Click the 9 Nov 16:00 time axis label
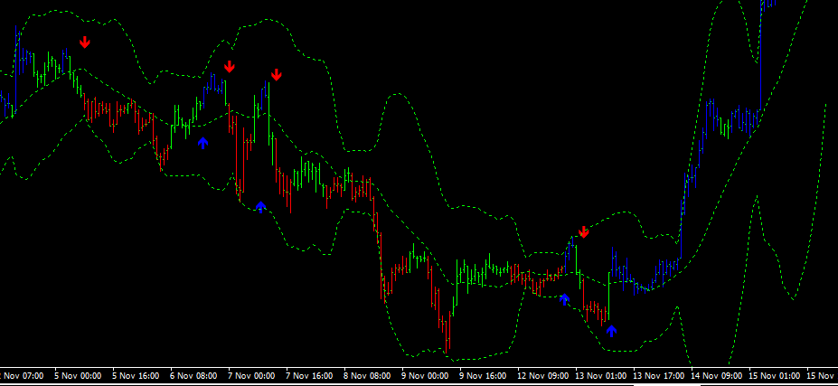This screenshot has height=386, width=838. click(x=485, y=374)
